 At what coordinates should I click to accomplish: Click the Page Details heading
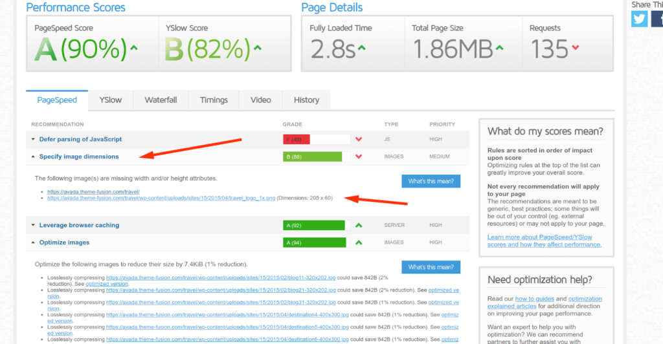click(332, 7)
